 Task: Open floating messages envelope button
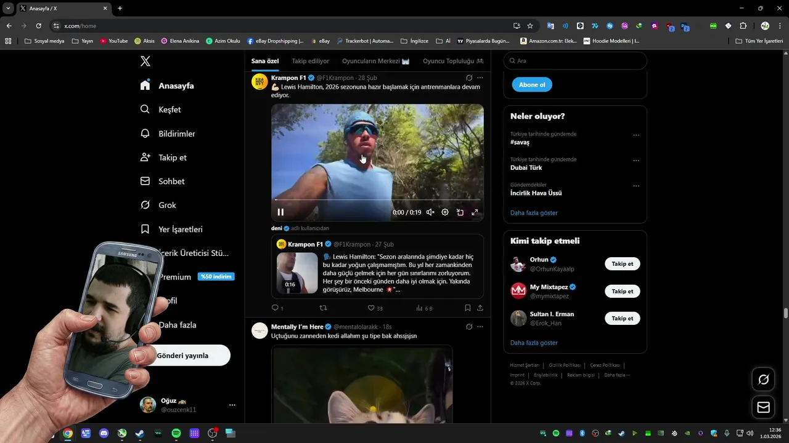(763, 407)
